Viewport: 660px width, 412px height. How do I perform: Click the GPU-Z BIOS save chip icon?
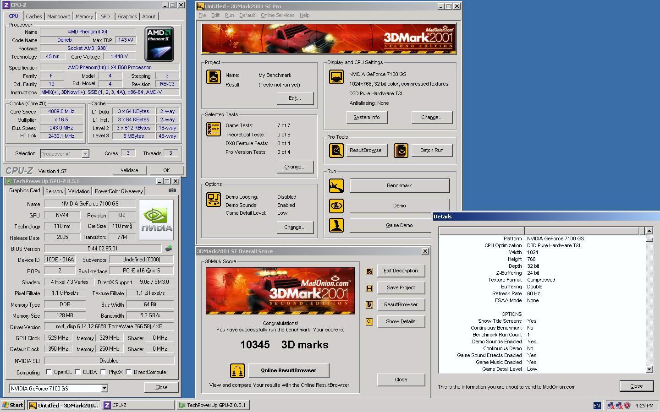[x=169, y=249]
